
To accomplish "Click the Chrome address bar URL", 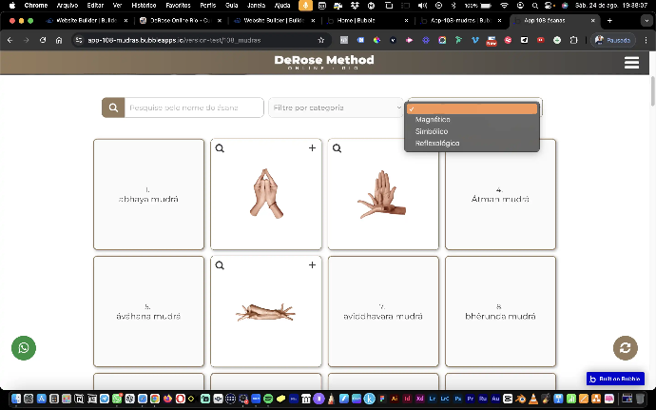I will [x=174, y=40].
